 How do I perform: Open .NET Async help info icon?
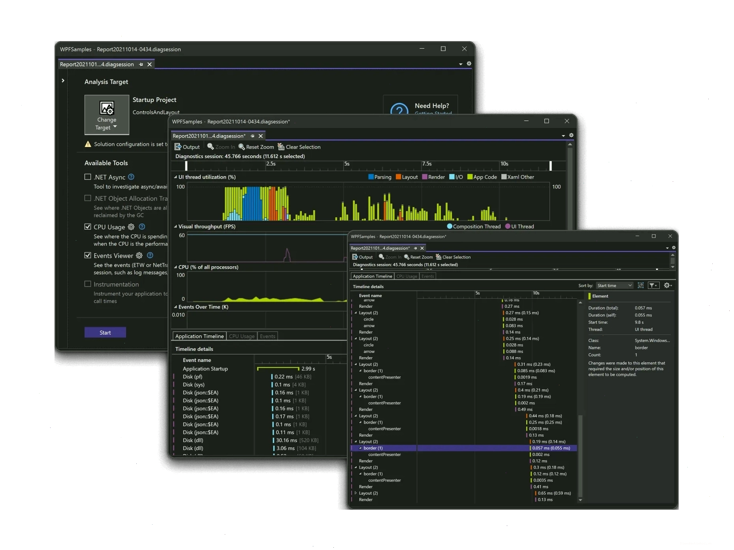132,177
